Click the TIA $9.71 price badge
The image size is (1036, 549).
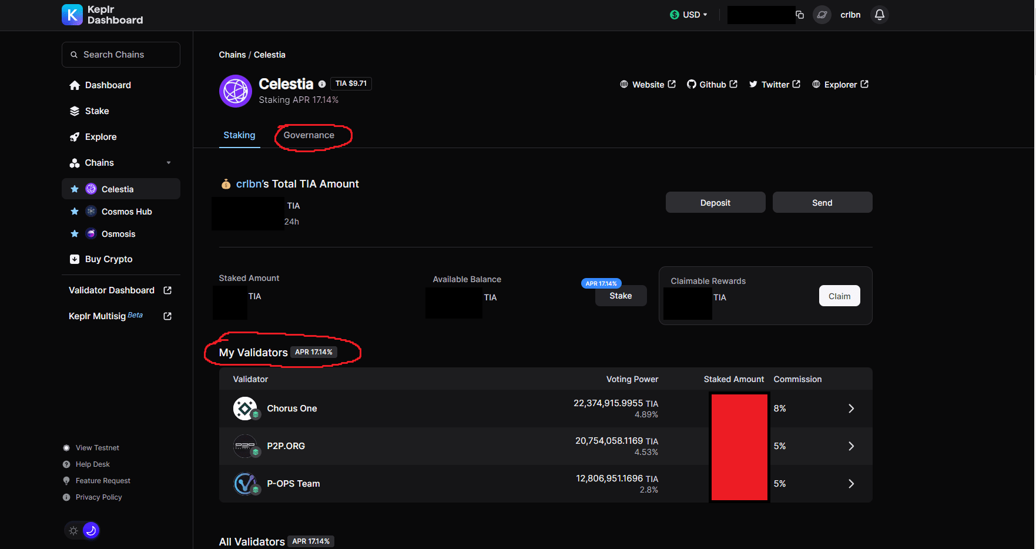click(351, 83)
